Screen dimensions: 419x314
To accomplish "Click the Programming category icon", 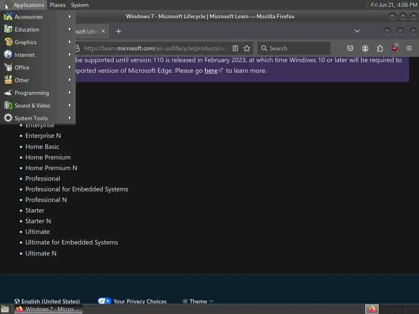I will pyautogui.click(x=8, y=93).
